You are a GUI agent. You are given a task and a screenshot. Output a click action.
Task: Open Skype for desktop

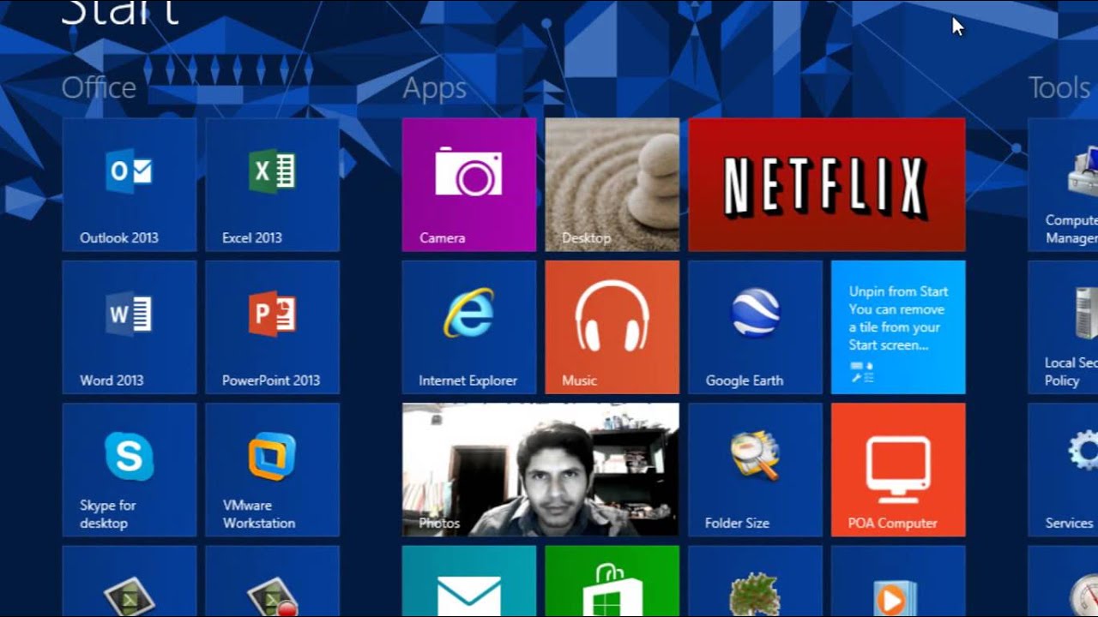(129, 470)
